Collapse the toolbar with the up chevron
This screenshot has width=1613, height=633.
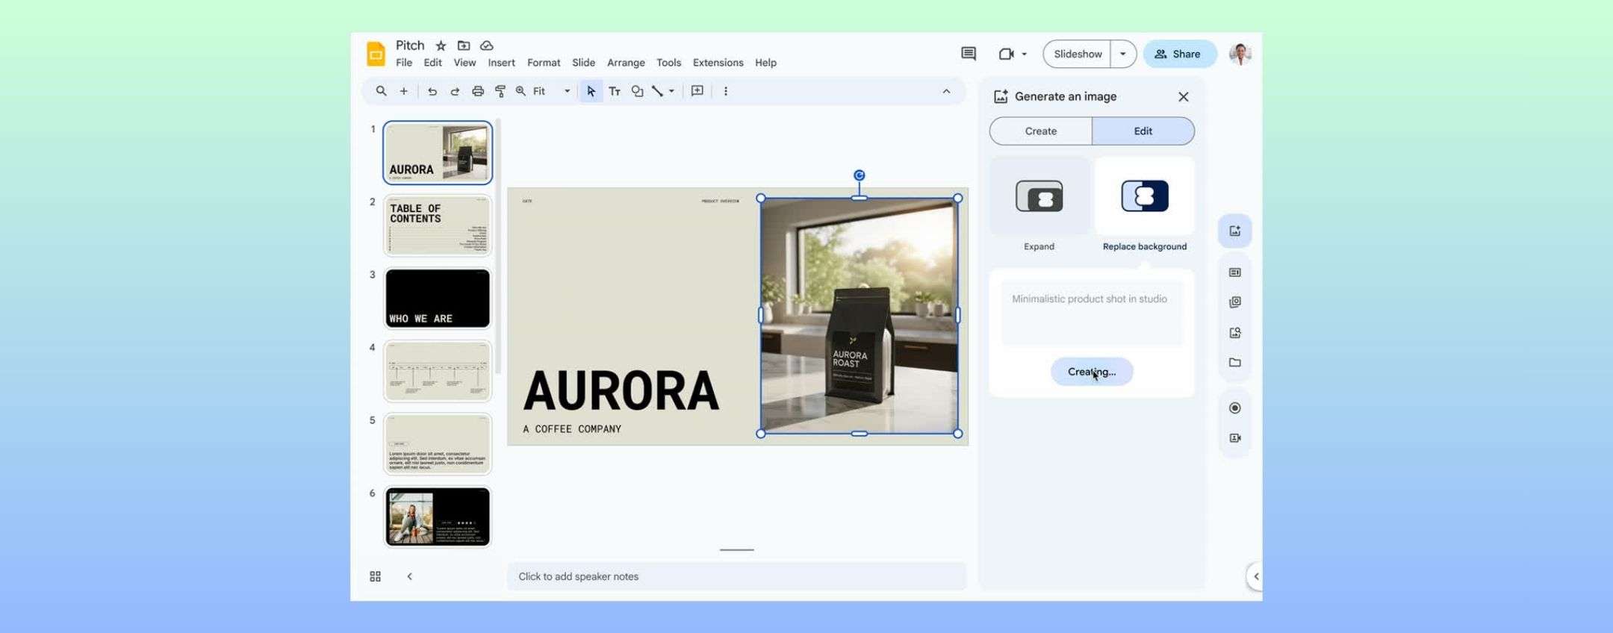946,91
